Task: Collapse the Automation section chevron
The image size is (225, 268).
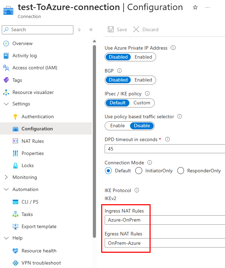Action: coord(6,189)
